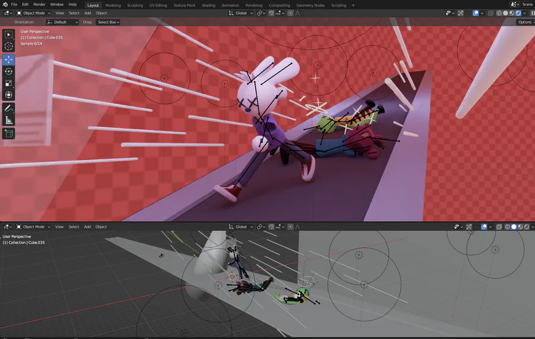The image size is (535, 339).
Task: Open the visibility and selectability menu in the top viewport
Action: (x=450, y=13)
